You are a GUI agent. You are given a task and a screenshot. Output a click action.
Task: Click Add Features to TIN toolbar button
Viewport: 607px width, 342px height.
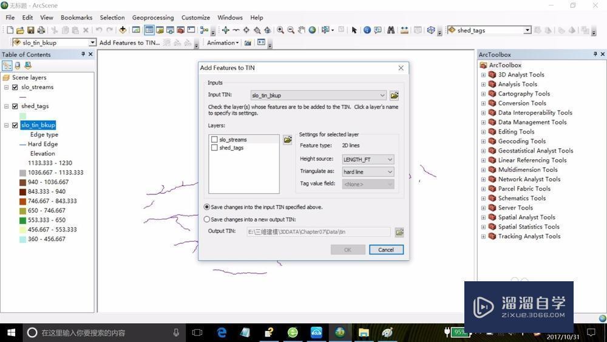coord(129,43)
